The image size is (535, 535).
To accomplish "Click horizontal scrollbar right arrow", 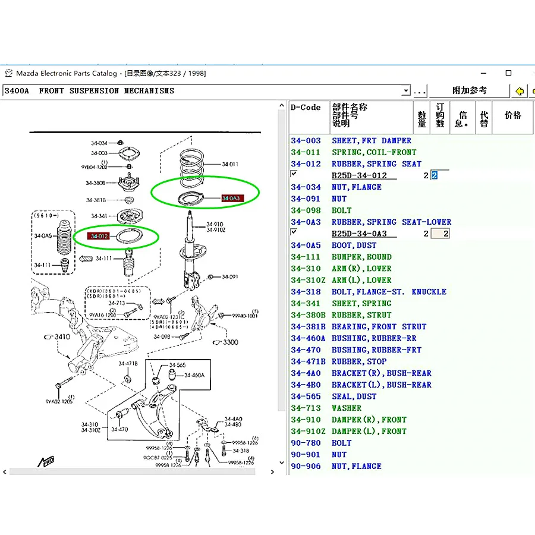I will [272, 472].
